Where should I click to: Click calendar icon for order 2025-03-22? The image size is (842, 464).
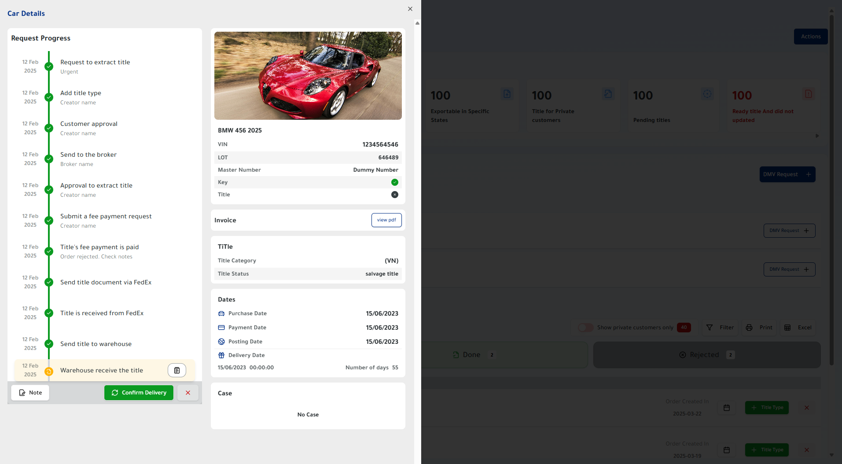click(x=727, y=408)
